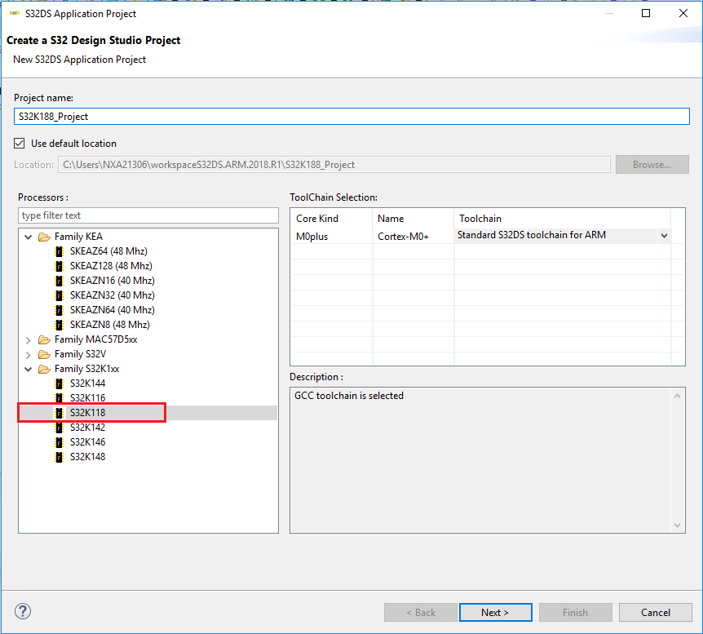Collapse the Family S32K1xx tree node
This screenshot has width=703, height=634.
29,370
